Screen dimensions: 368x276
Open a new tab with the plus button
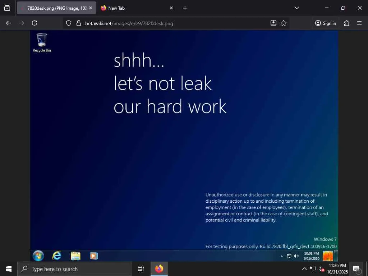185,8
